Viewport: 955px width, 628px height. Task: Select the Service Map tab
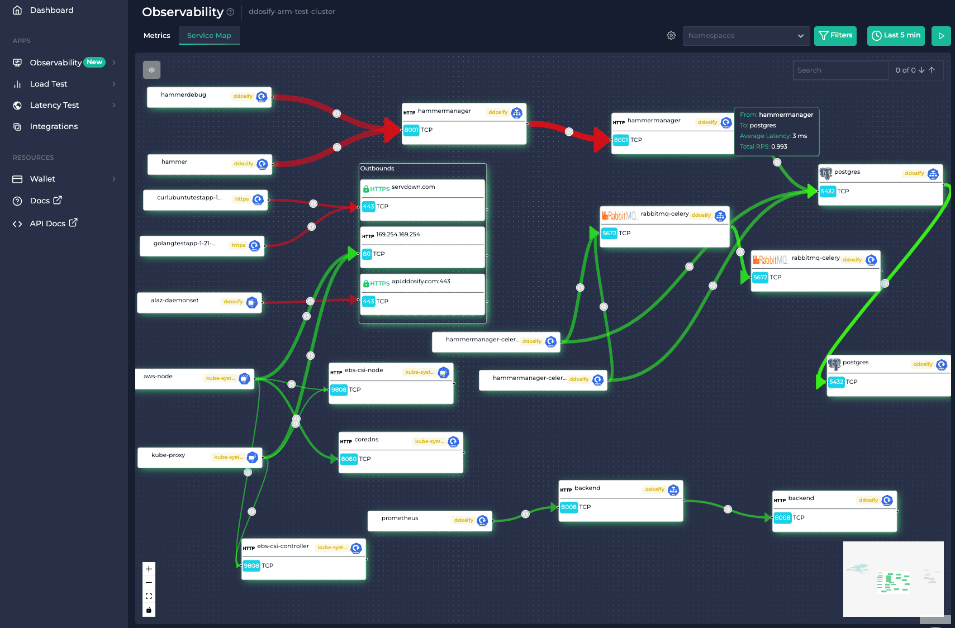(209, 35)
